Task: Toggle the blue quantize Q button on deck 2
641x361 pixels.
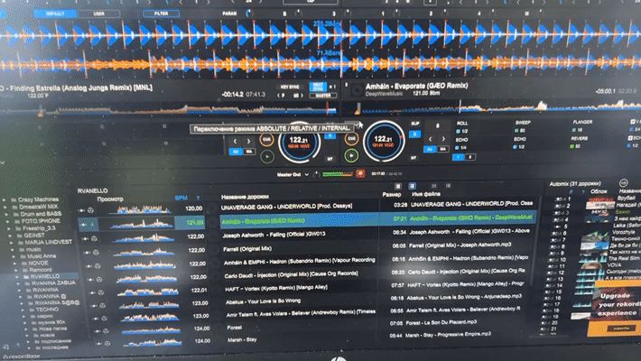Action: coord(414,134)
